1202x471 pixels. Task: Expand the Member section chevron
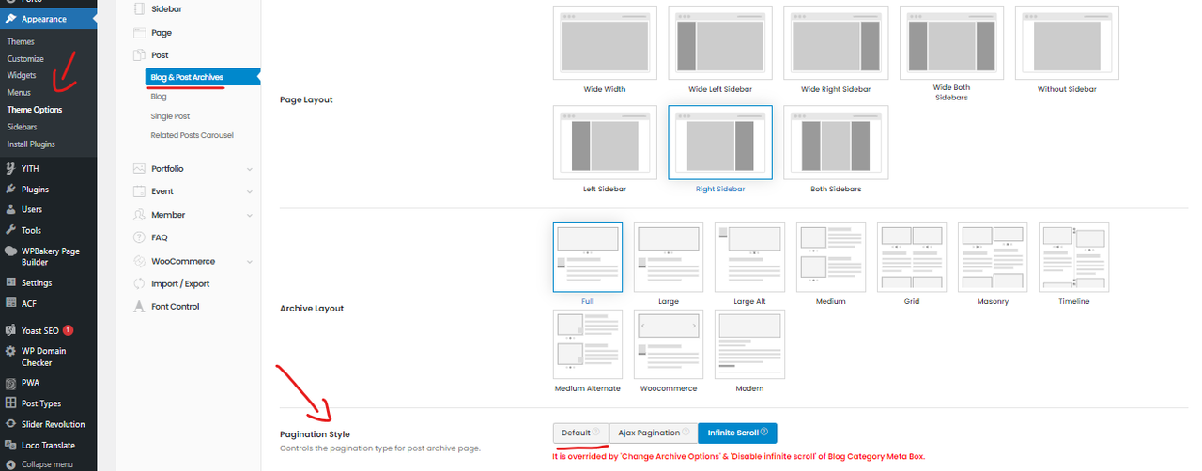250,215
